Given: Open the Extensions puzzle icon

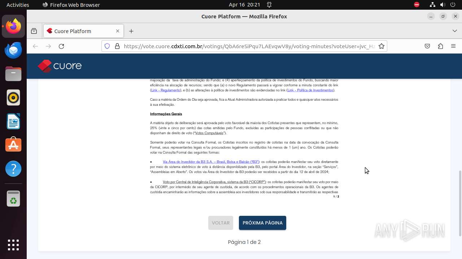Looking at the screenshot, I should [440, 46].
